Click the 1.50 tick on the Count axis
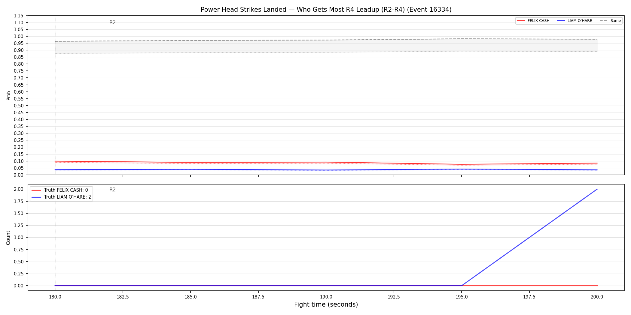631x315 pixels. click(x=19, y=213)
